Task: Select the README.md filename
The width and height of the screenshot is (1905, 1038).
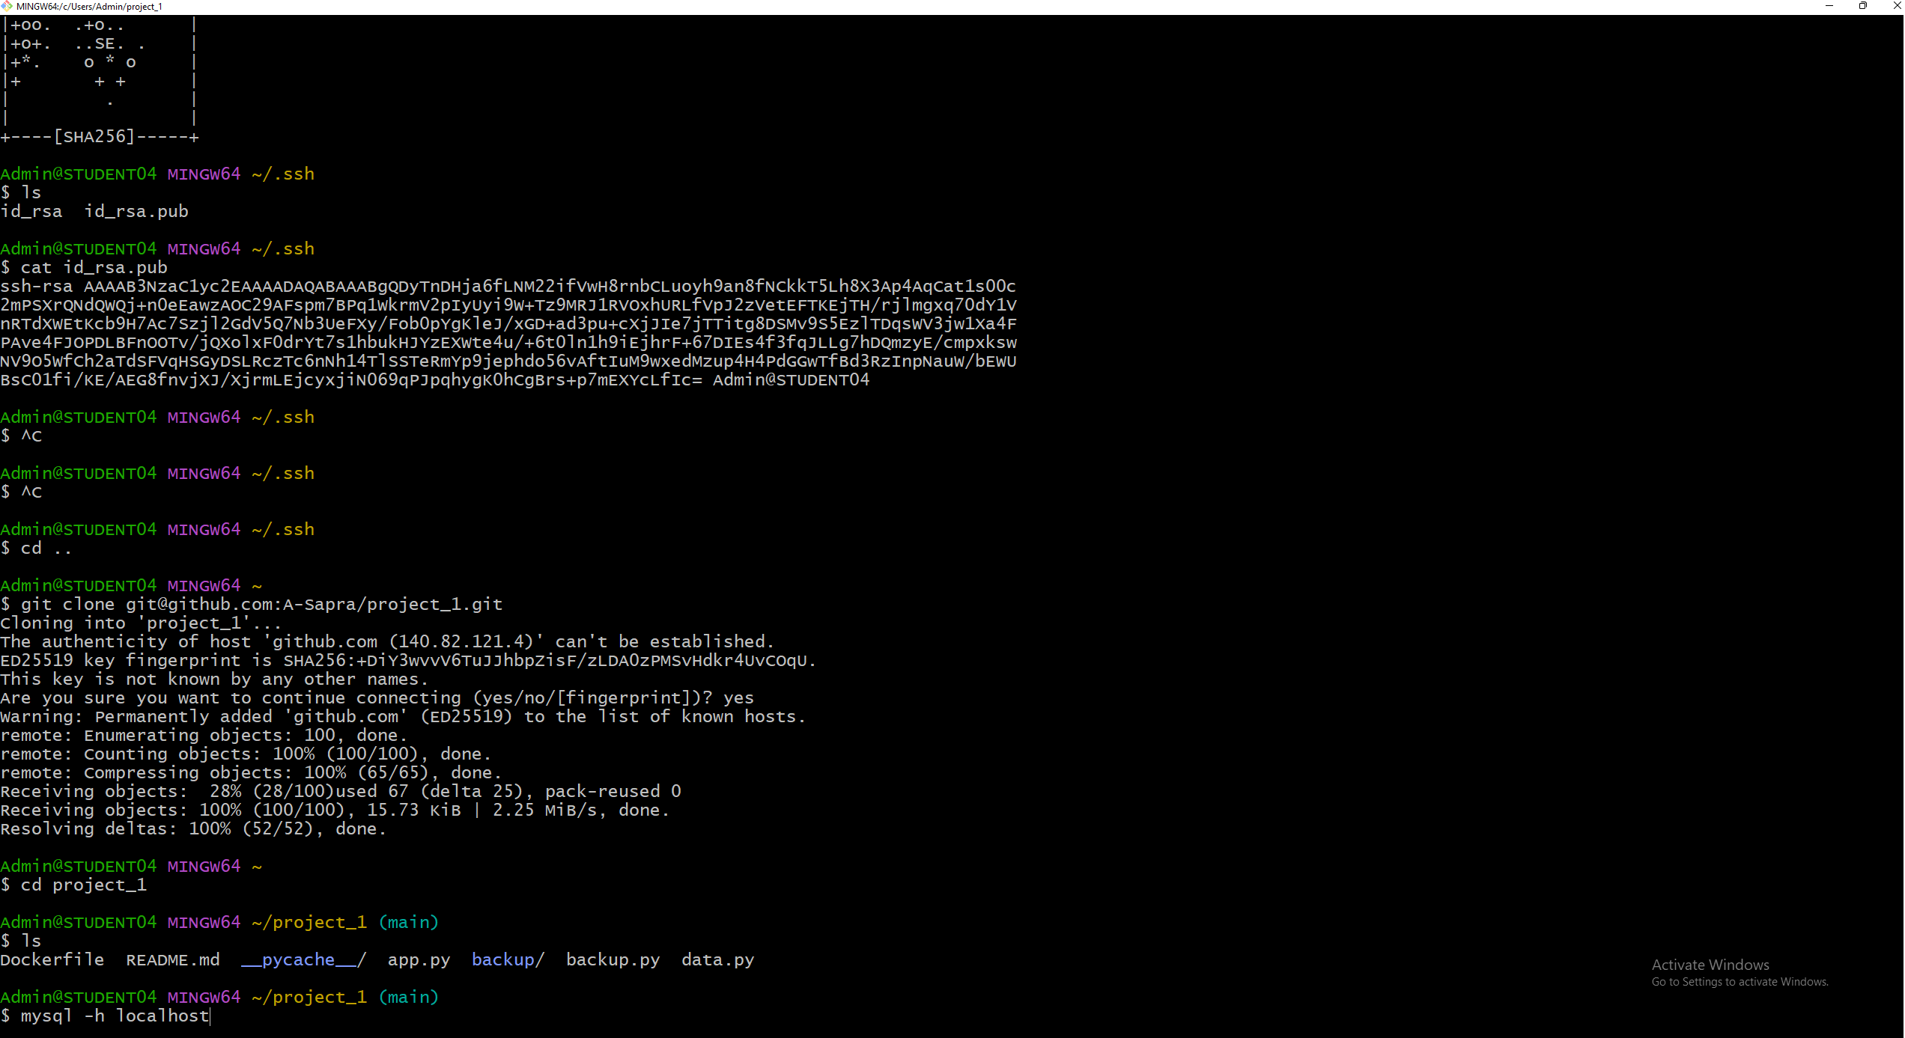Action: pyautogui.click(x=172, y=959)
